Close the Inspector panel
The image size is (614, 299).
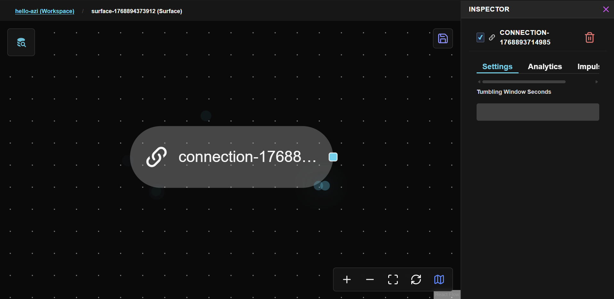(606, 9)
